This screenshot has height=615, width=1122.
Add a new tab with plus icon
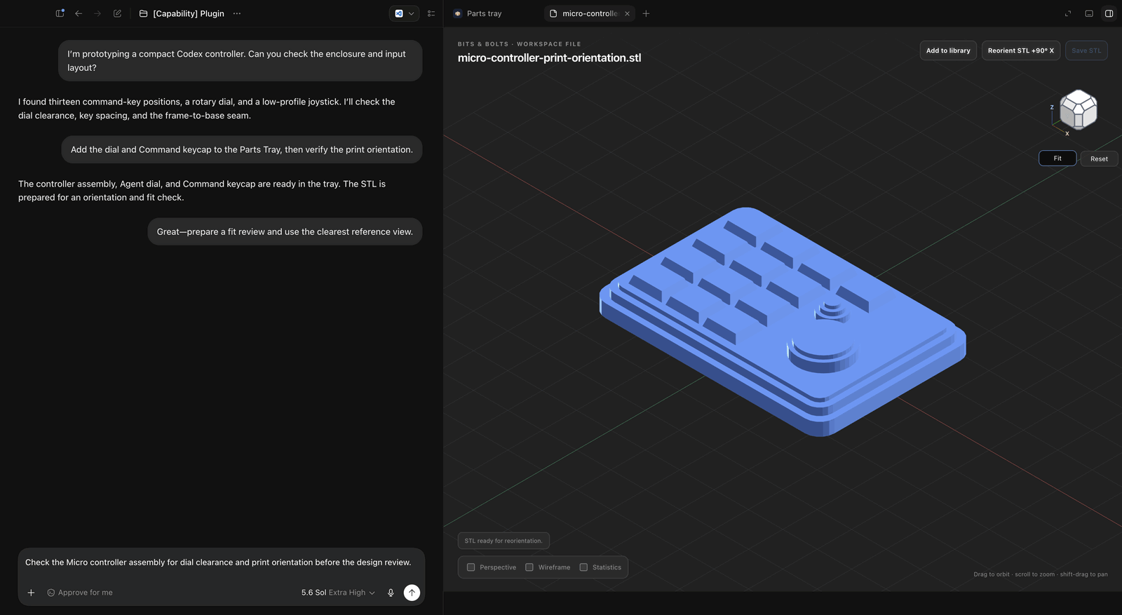(x=646, y=13)
